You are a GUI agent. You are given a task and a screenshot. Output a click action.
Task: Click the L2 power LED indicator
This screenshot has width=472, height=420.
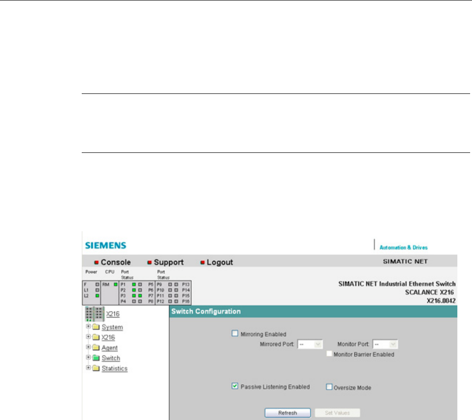click(x=97, y=296)
